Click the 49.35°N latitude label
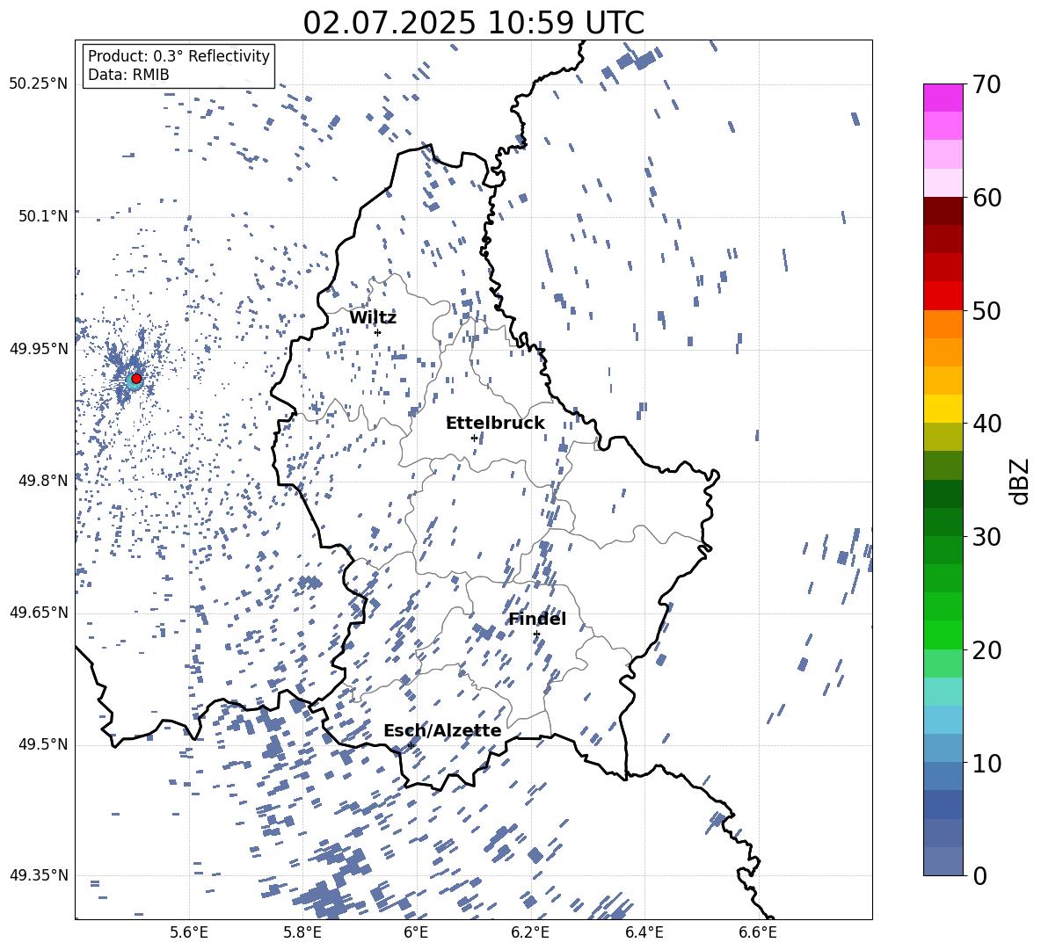This screenshot has width=1041, height=950. coord(39,875)
